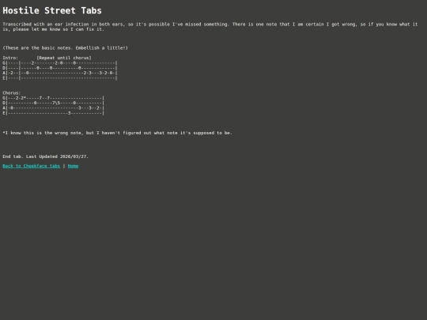Select the 'Chorus:' label text
427x320 pixels.
pyautogui.click(x=12, y=92)
